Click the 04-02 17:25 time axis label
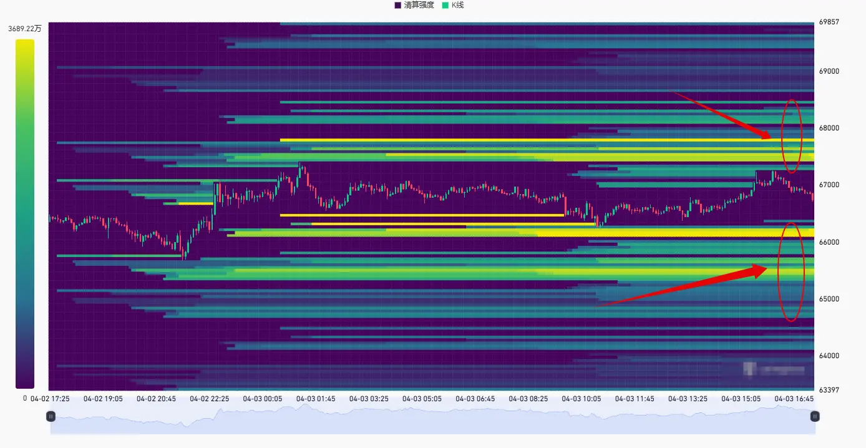Image resolution: width=866 pixels, height=448 pixels. tap(50, 399)
